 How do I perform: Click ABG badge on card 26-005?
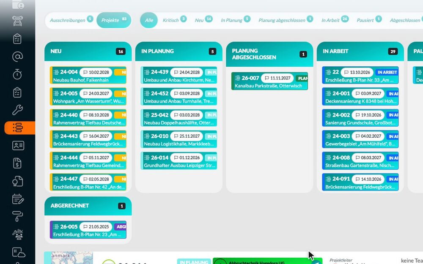[120, 227]
